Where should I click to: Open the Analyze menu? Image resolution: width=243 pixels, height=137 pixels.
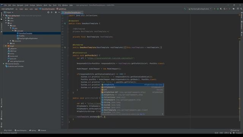tap(32, 5)
